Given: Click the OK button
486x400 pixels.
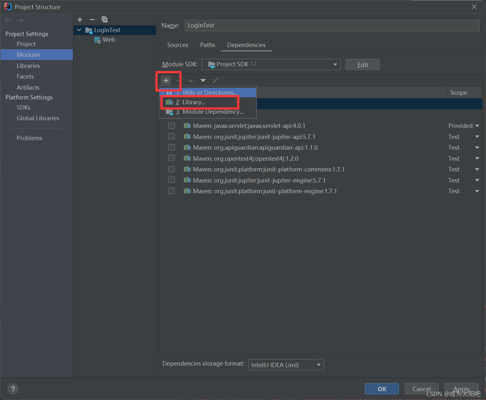Looking at the screenshot, I should (382, 389).
